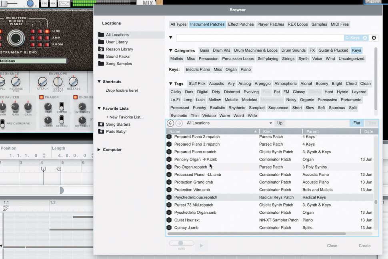Click the Pads Baby! favorite list icon
This screenshot has width=388, height=259.
point(102,131)
